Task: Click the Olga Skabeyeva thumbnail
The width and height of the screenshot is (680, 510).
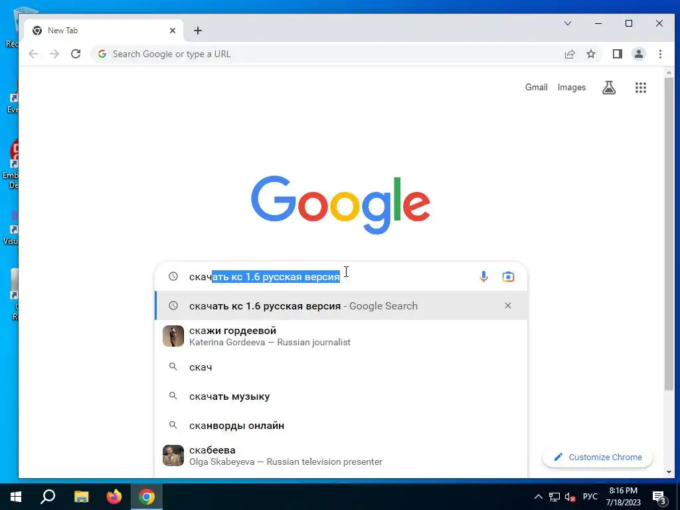Action: (173, 456)
